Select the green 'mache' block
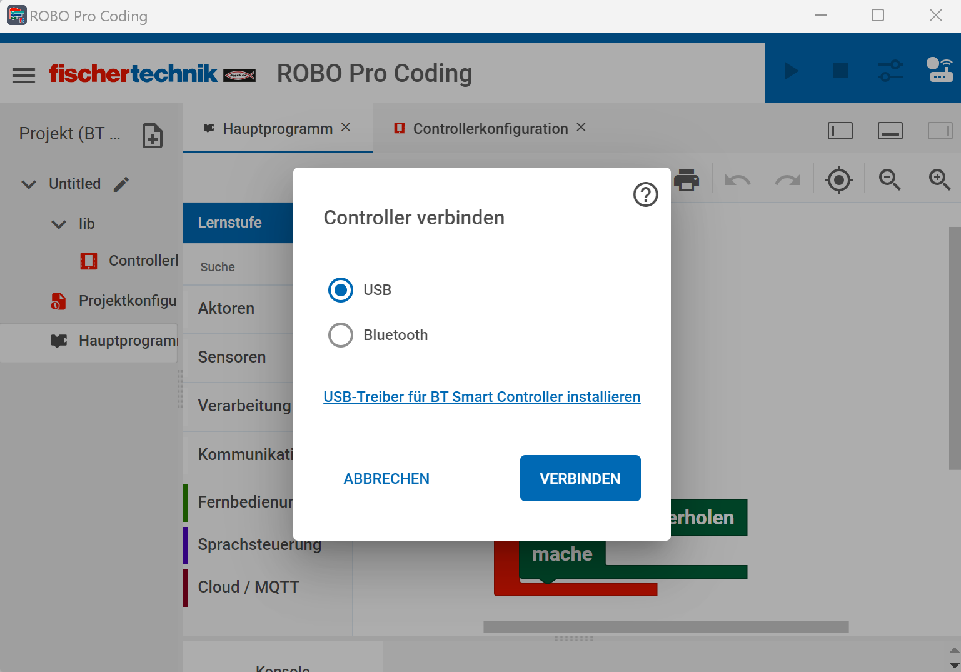The height and width of the screenshot is (672, 961). pos(562,554)
